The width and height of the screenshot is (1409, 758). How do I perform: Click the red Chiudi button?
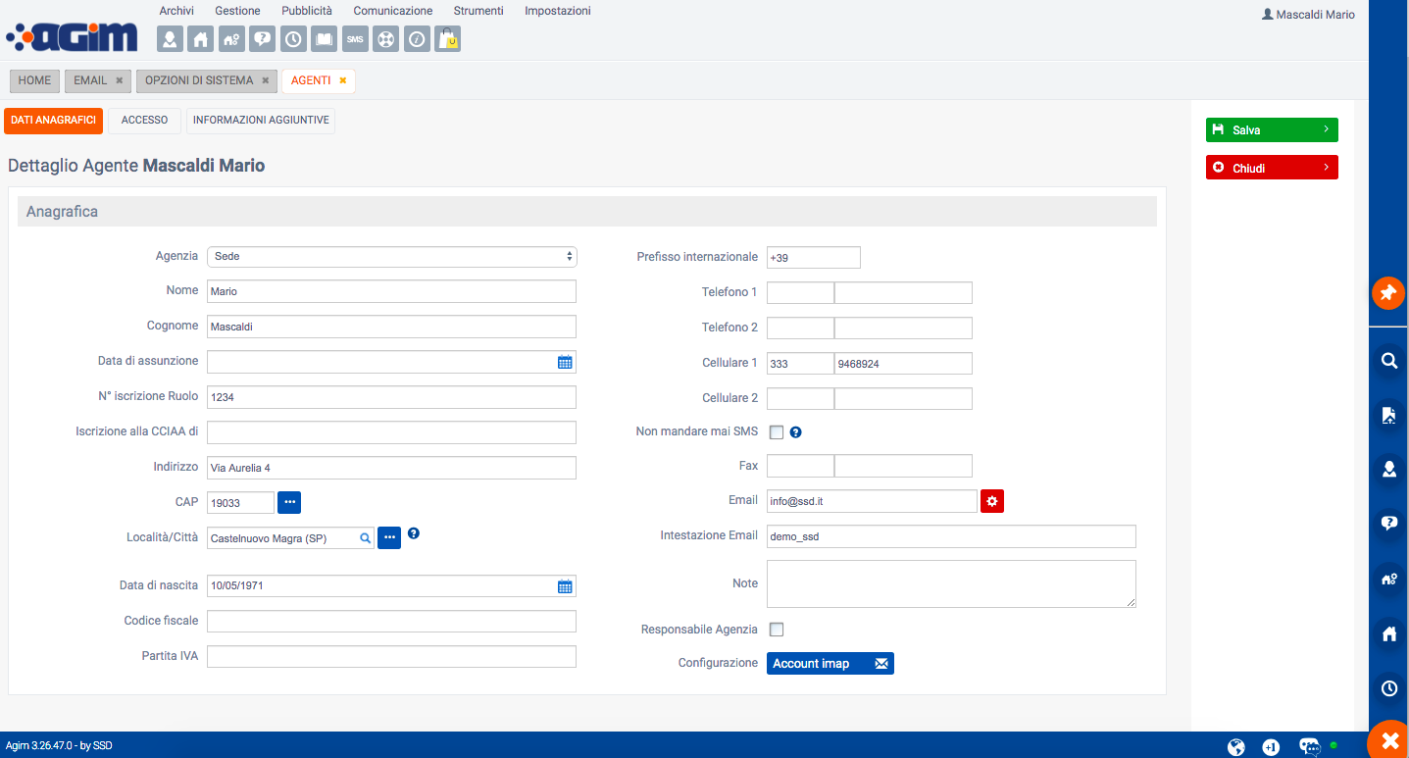coord(1272,168)
